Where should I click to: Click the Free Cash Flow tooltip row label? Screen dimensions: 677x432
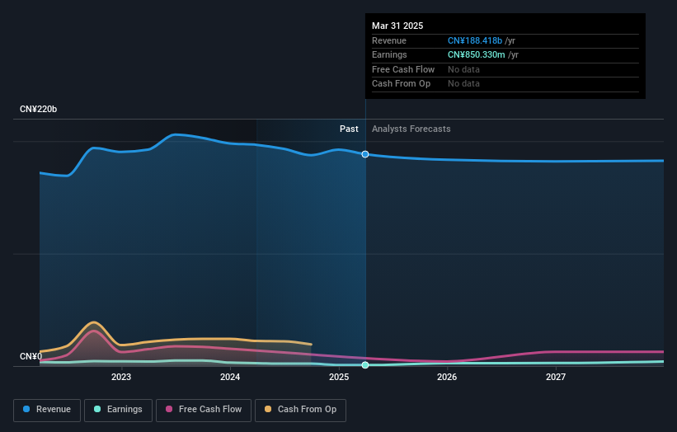403,69
